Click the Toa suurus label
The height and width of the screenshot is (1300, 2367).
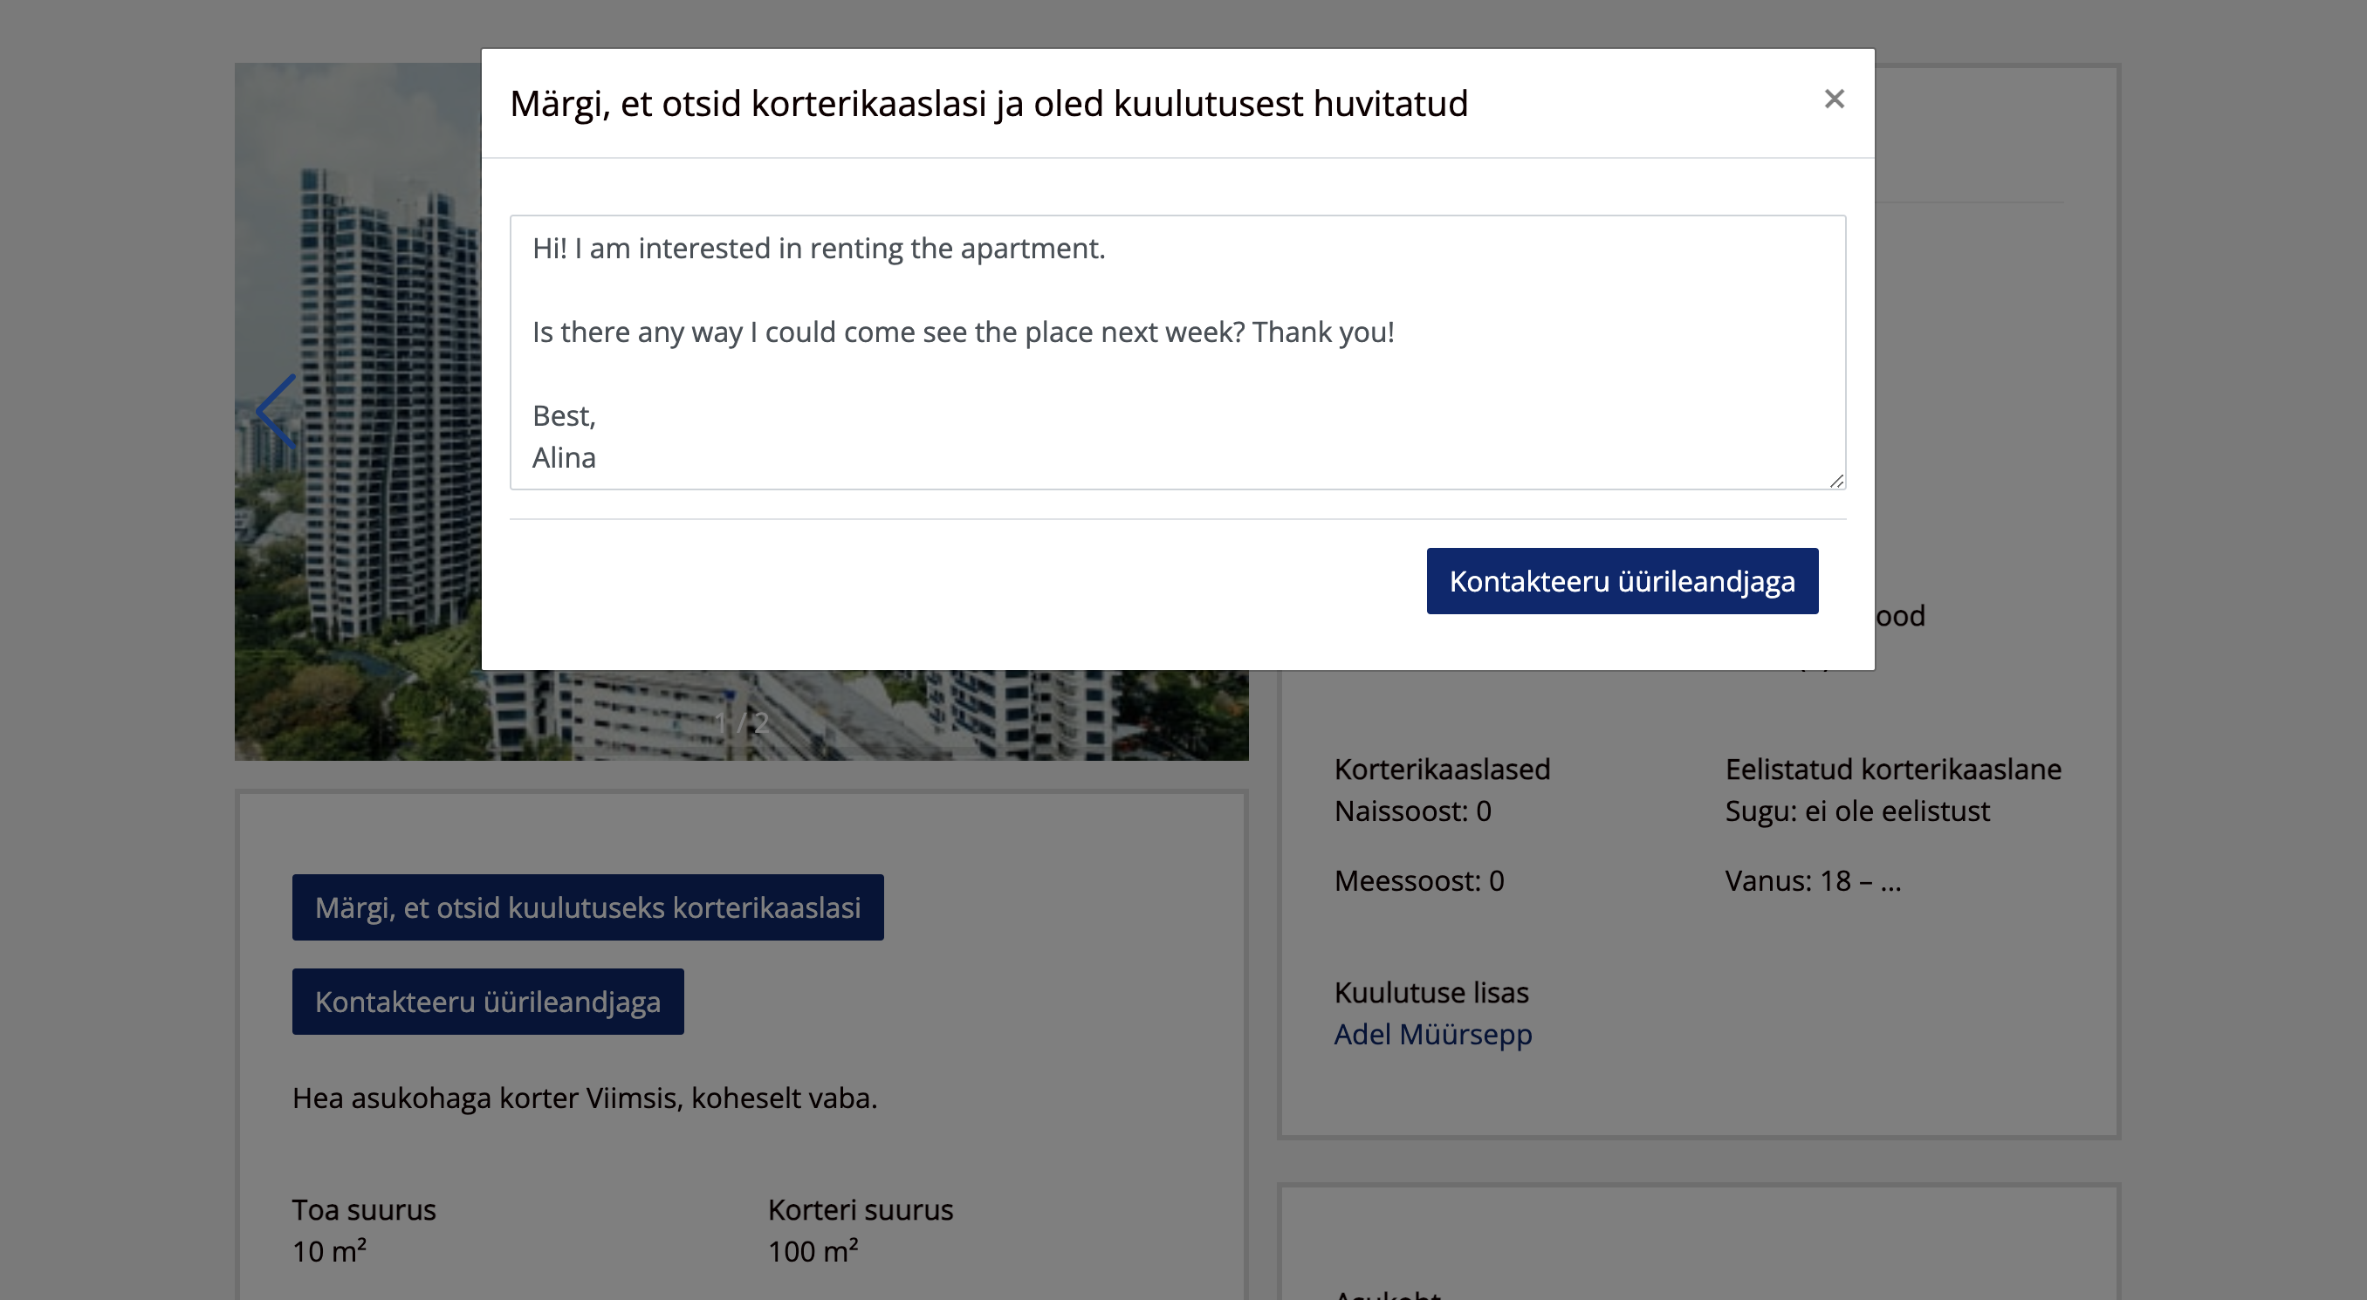pyautogui.click(x=364, y=1210)
